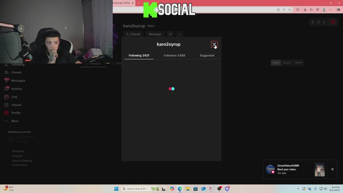The height and width of the screenshot is (193, 343).
Task: Open the Windows Start menu
Action: 116,189
